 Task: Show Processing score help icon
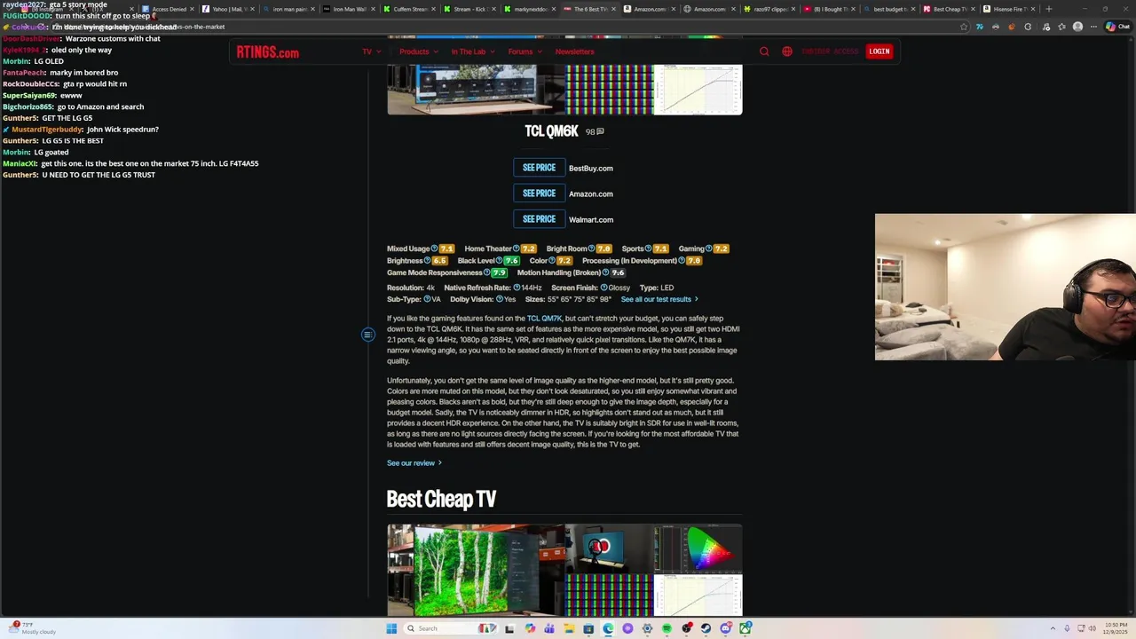click(x=682, y=261)
